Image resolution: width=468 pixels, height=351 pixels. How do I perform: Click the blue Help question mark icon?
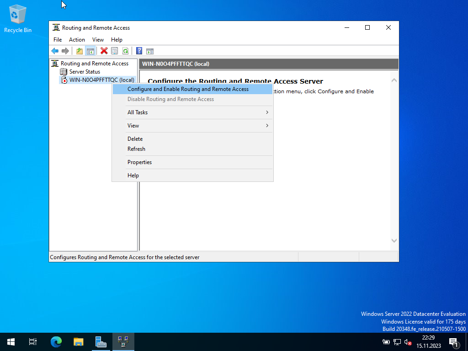click(139, 51)
